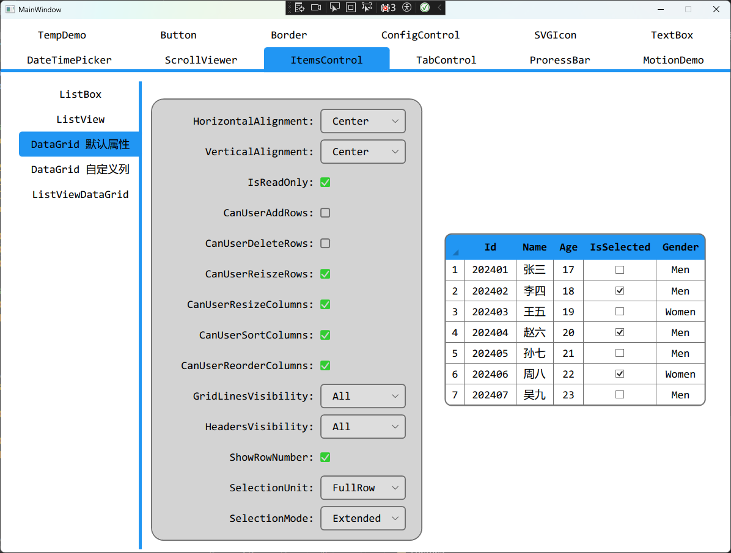Open SelectionMode dropdown showing Extended
731x553 pixels.
(363, 518)
